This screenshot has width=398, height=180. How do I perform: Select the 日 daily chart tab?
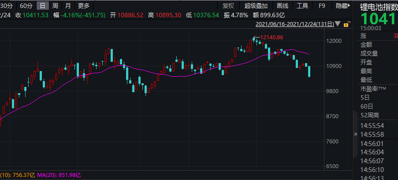(x=42, y=6)
